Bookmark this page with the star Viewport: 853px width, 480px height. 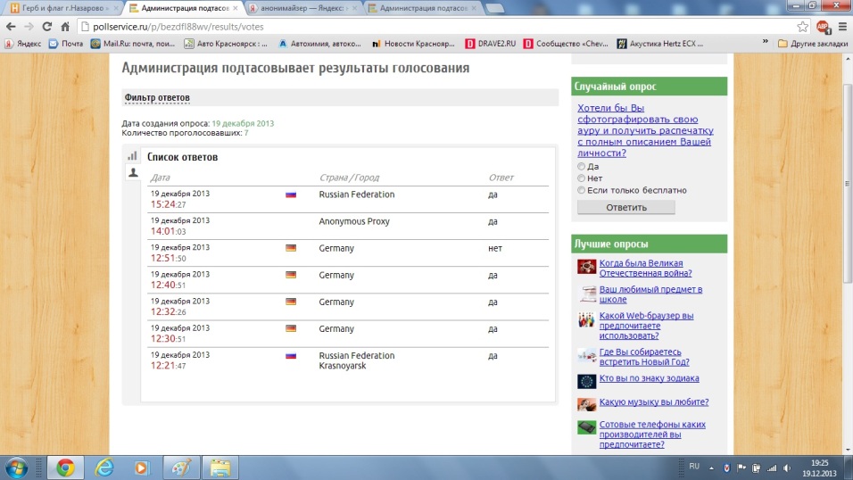tap(802, 26)
